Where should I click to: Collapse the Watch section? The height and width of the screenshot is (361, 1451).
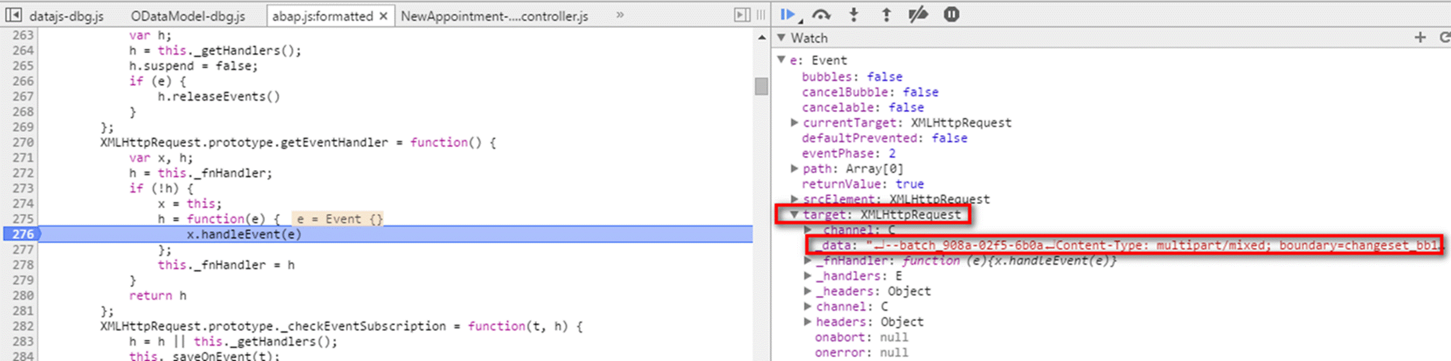[x=781, y=38]
